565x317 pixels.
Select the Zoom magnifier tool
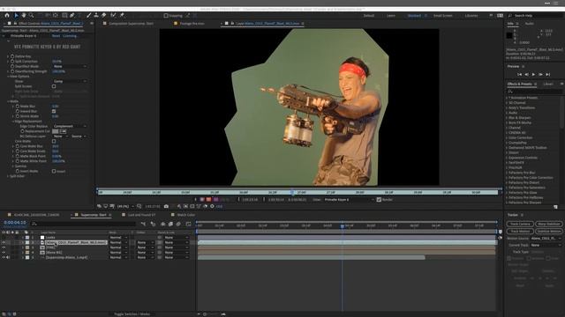tap(32, 16)
